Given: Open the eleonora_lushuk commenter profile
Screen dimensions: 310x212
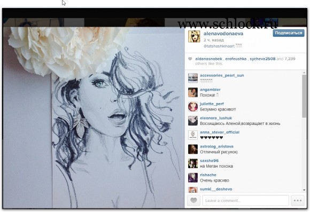Looking at the screenshot, I should [x=216, y=118].
